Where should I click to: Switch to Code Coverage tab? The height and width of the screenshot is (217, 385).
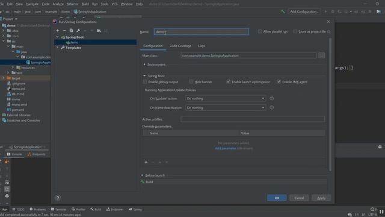tap(180, 46)
